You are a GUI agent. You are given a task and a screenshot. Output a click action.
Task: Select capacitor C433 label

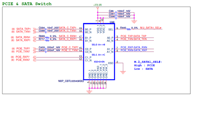coord(42,47)
